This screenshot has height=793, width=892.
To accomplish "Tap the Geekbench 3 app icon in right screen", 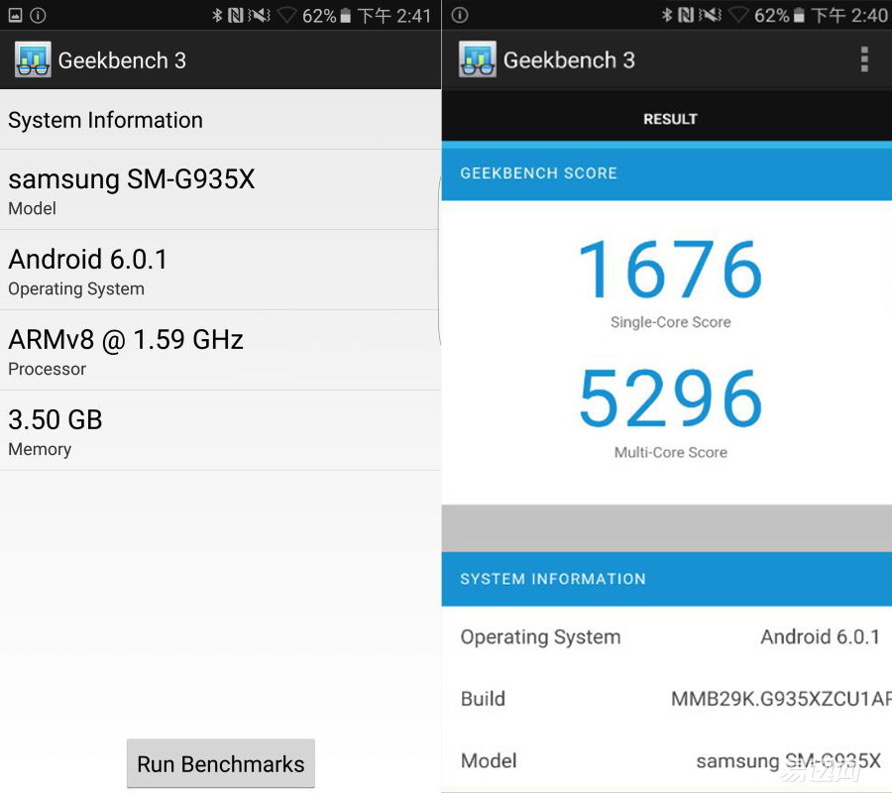I will point(478,59).
